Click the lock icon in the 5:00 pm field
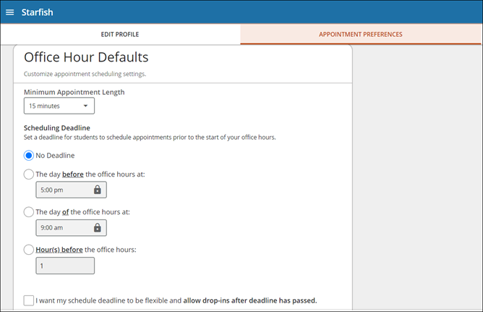Viewport: 483px width, 312px height. pyautogui.click(x=98, y=190)
